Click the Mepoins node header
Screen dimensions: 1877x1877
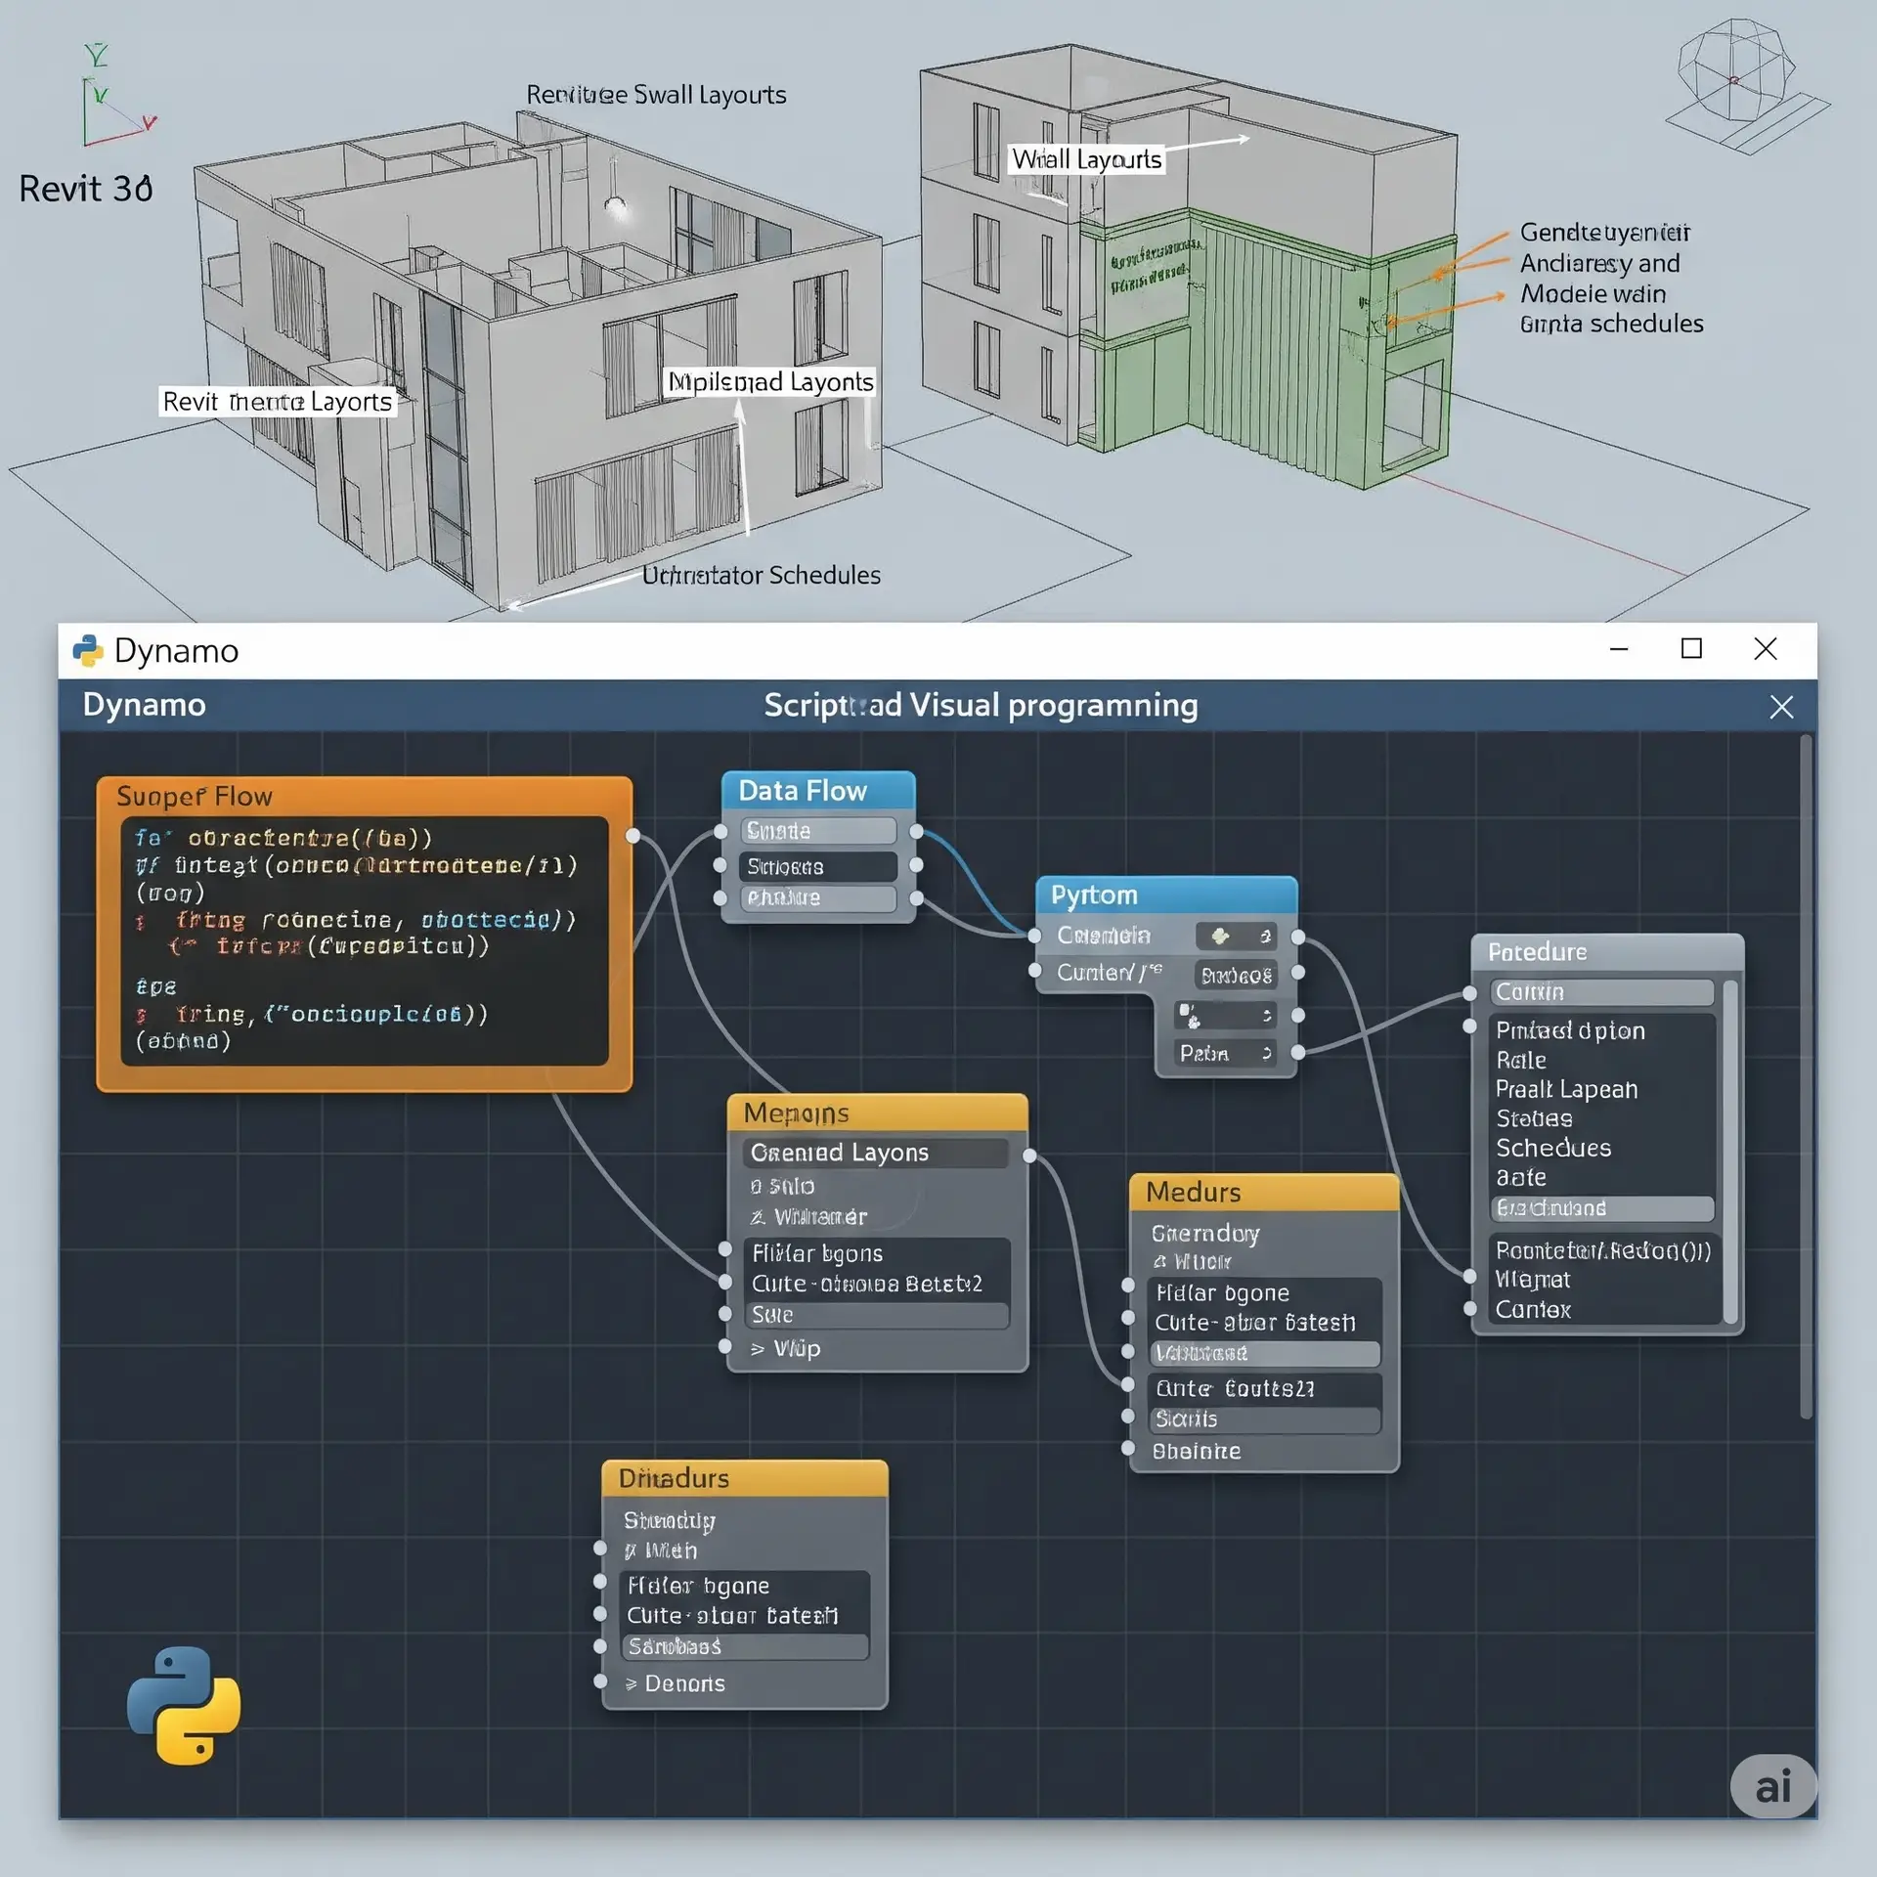point(877,1113)
